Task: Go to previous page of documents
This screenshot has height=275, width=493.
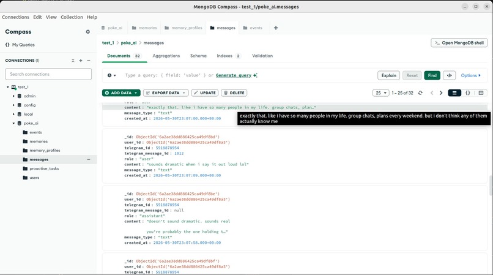Action: pyautogui.click(x=432, y=93)
